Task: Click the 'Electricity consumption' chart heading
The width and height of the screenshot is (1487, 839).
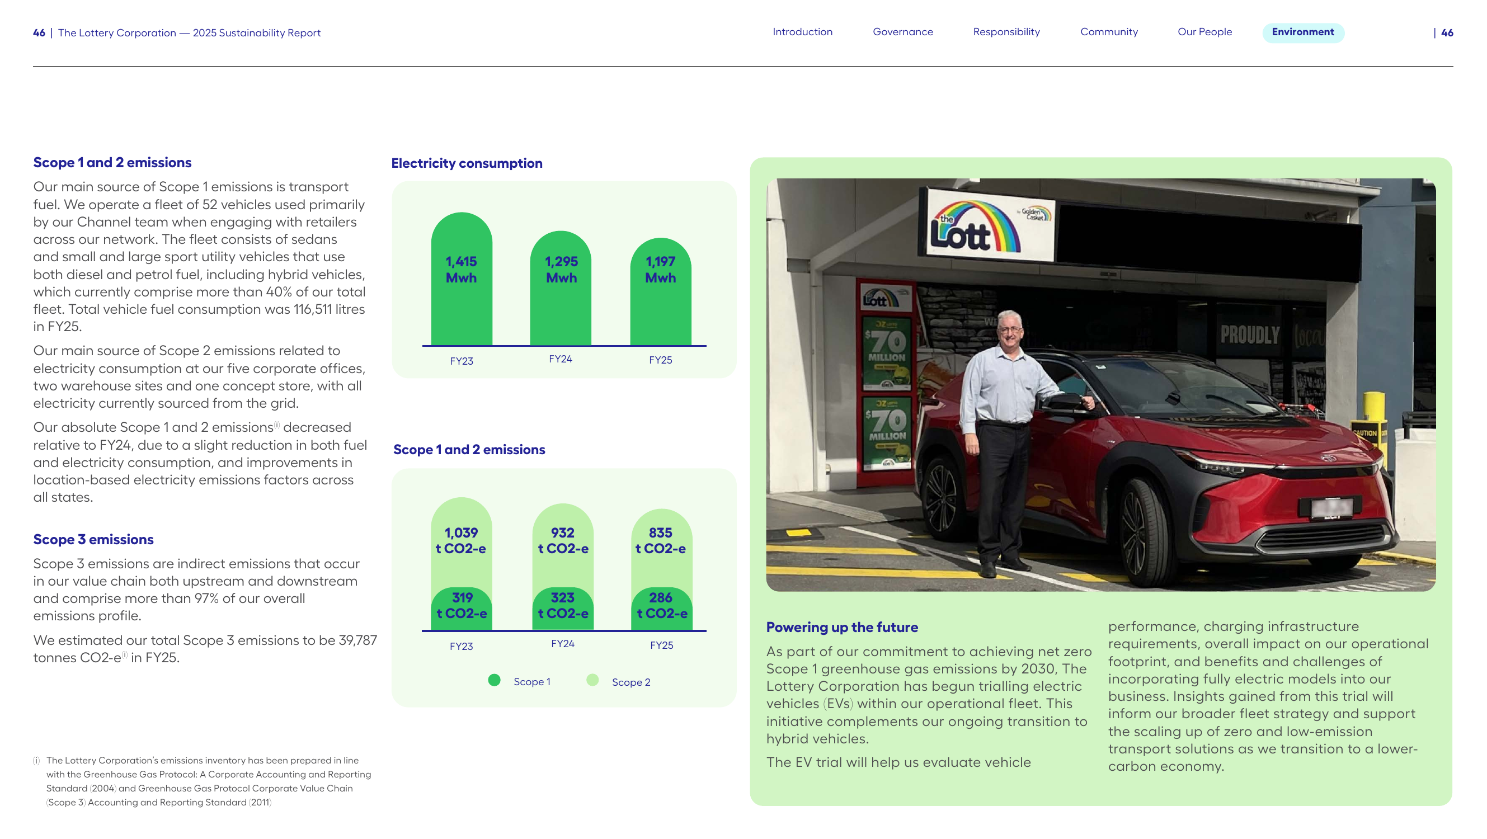Action: pos(467,163)
